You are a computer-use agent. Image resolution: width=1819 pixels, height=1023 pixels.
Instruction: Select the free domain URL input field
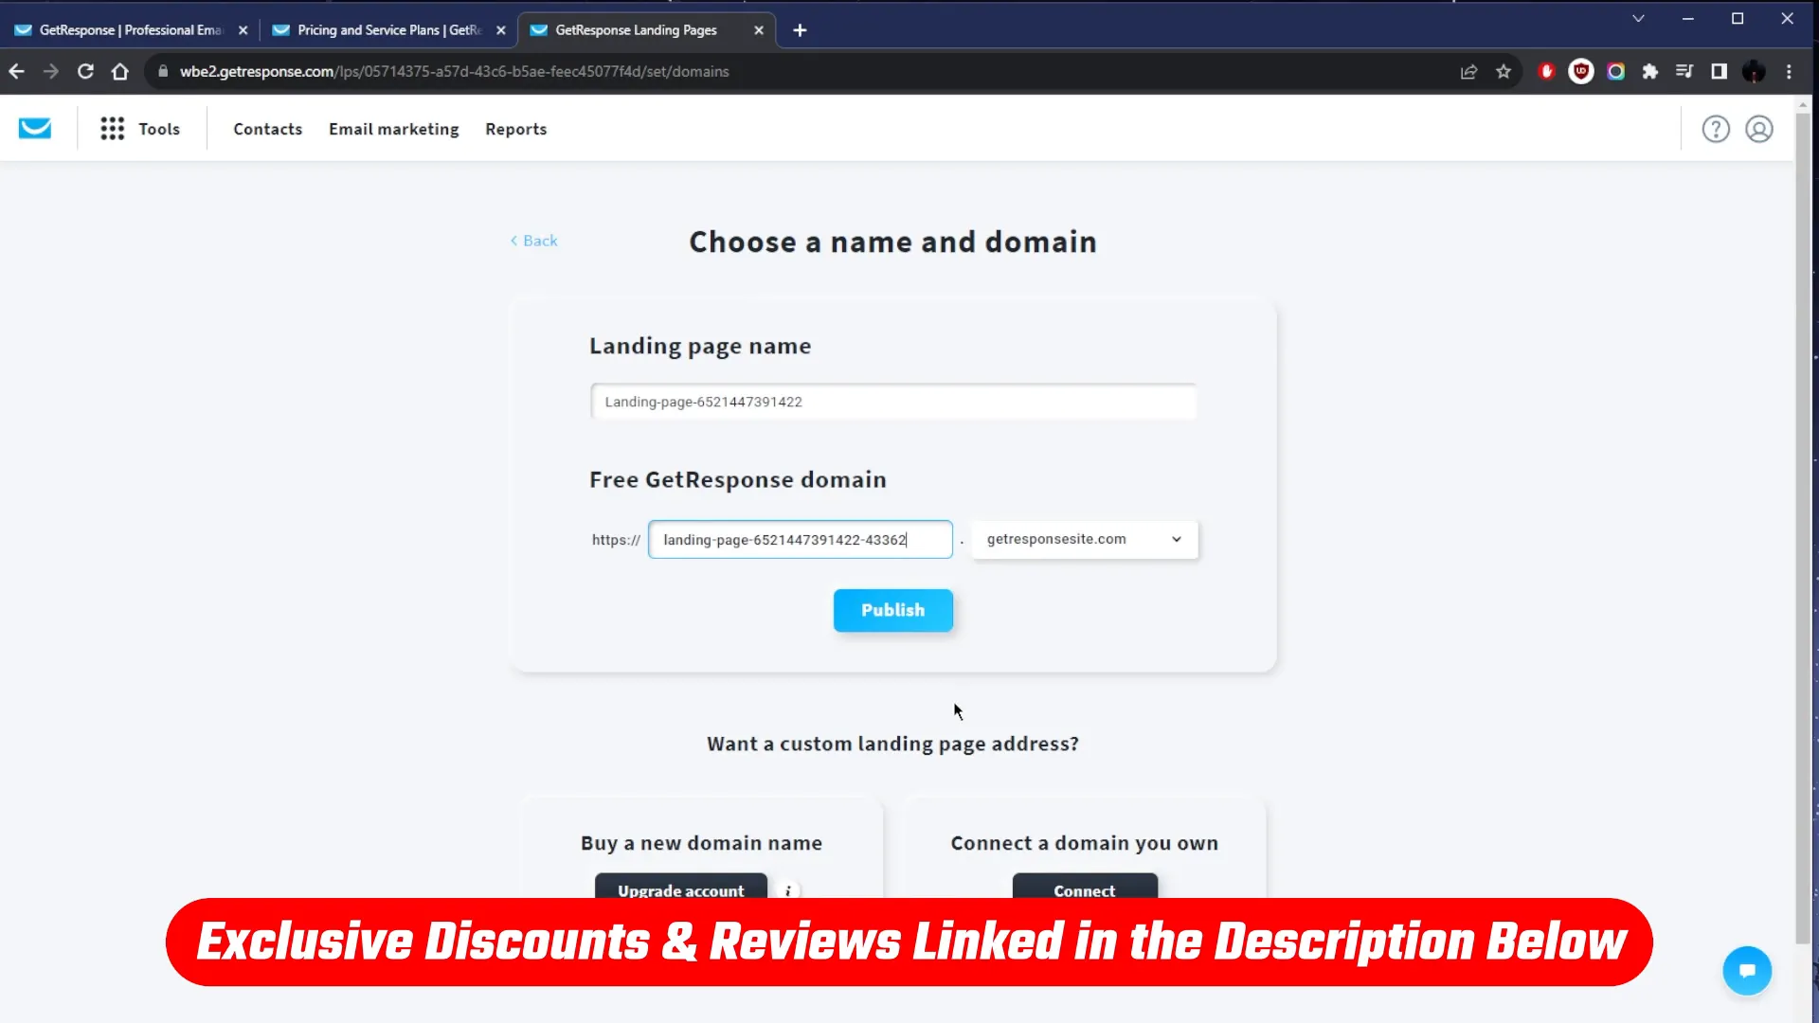pos(801,538)
